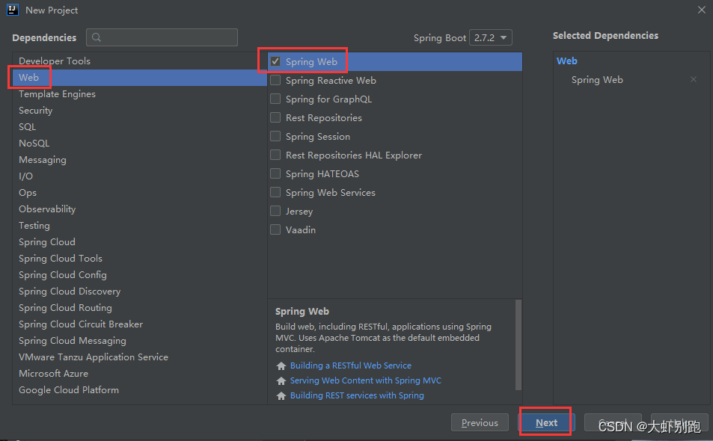Click home icon beside Building a RESTful Web Service

click(x=281, y=366)
